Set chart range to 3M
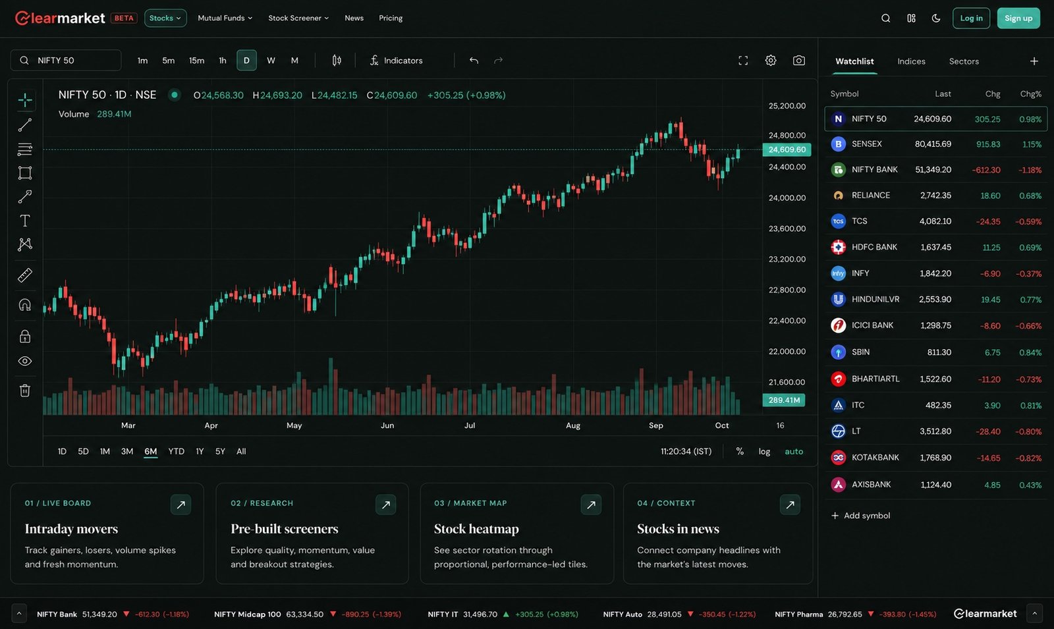Screen dimensions: 1054x629 click(x=127, y=452)
